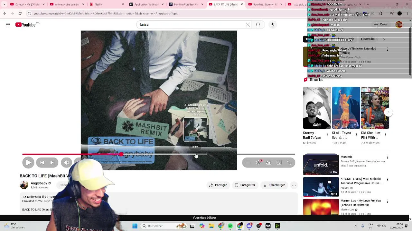Open options for the Stormy - Badi 7efyan short
The image size is (412, 231).
point(327,135)
